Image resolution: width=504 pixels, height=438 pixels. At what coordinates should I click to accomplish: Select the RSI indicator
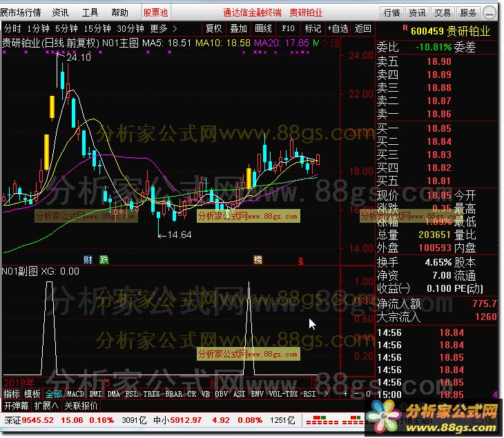(x=309, y=394)
